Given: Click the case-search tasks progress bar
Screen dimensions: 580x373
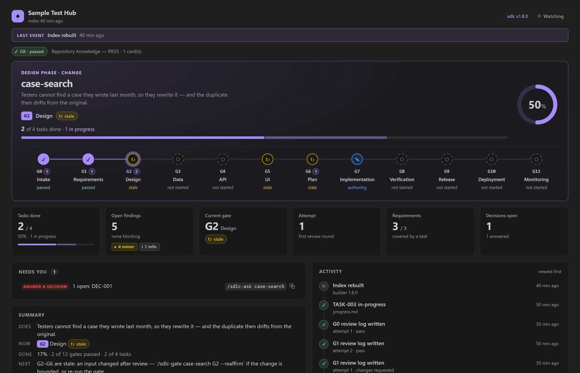Looking at the screenshot, I should click(x=264, y=138).
